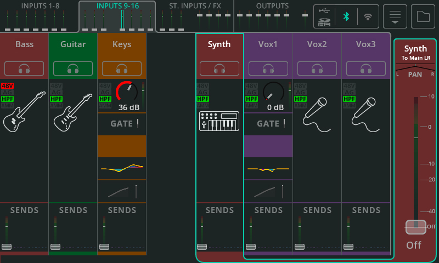Open the pull-down menu icon

(395, 16)
